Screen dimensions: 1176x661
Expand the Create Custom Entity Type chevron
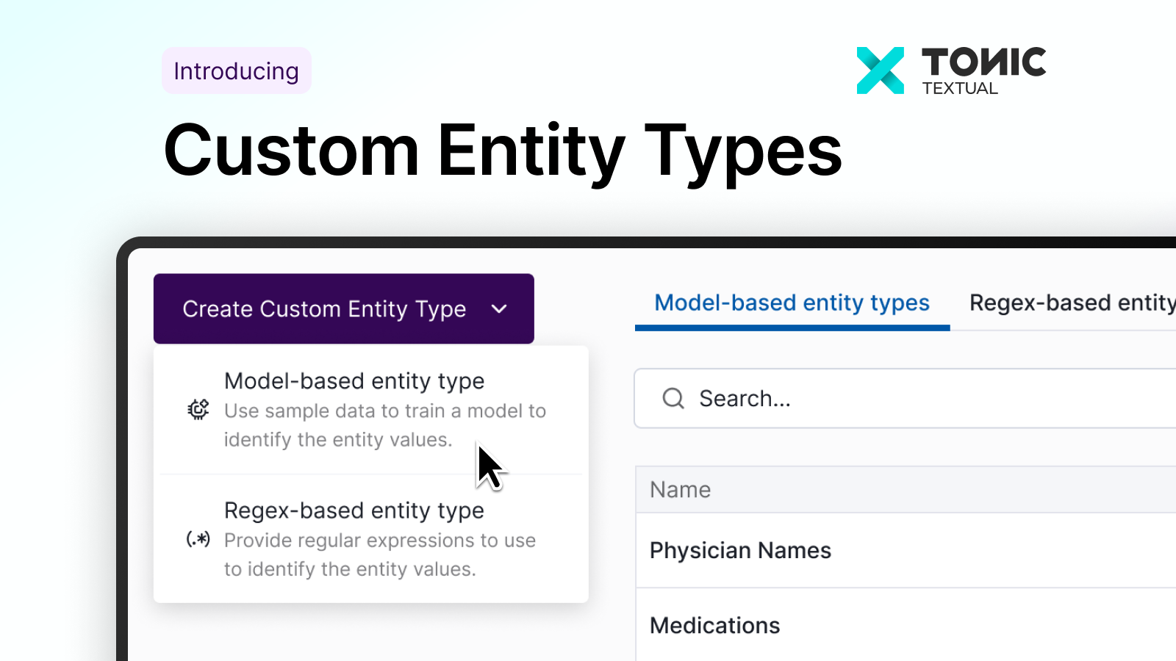499,309
